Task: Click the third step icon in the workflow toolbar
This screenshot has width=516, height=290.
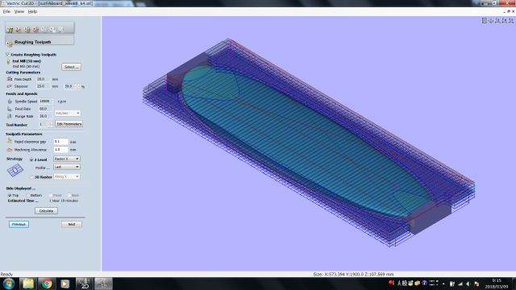Action: coord(27,30)
